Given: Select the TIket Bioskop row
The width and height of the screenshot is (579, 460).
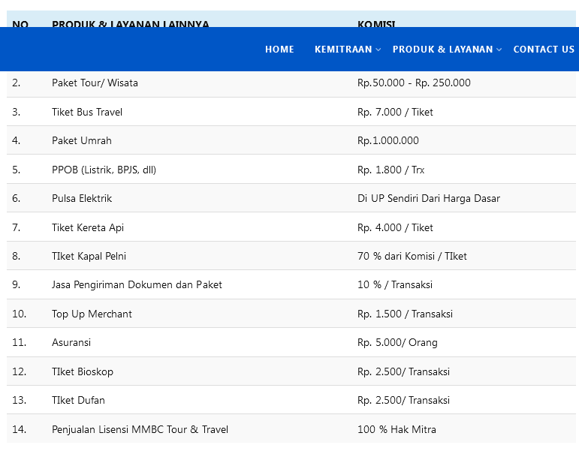Looking at the screenshot, I should (x=83, y=372).
